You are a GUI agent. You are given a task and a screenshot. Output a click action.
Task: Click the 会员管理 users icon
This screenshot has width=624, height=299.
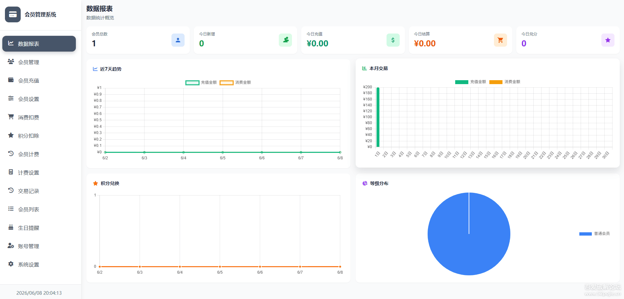point(11,61)
